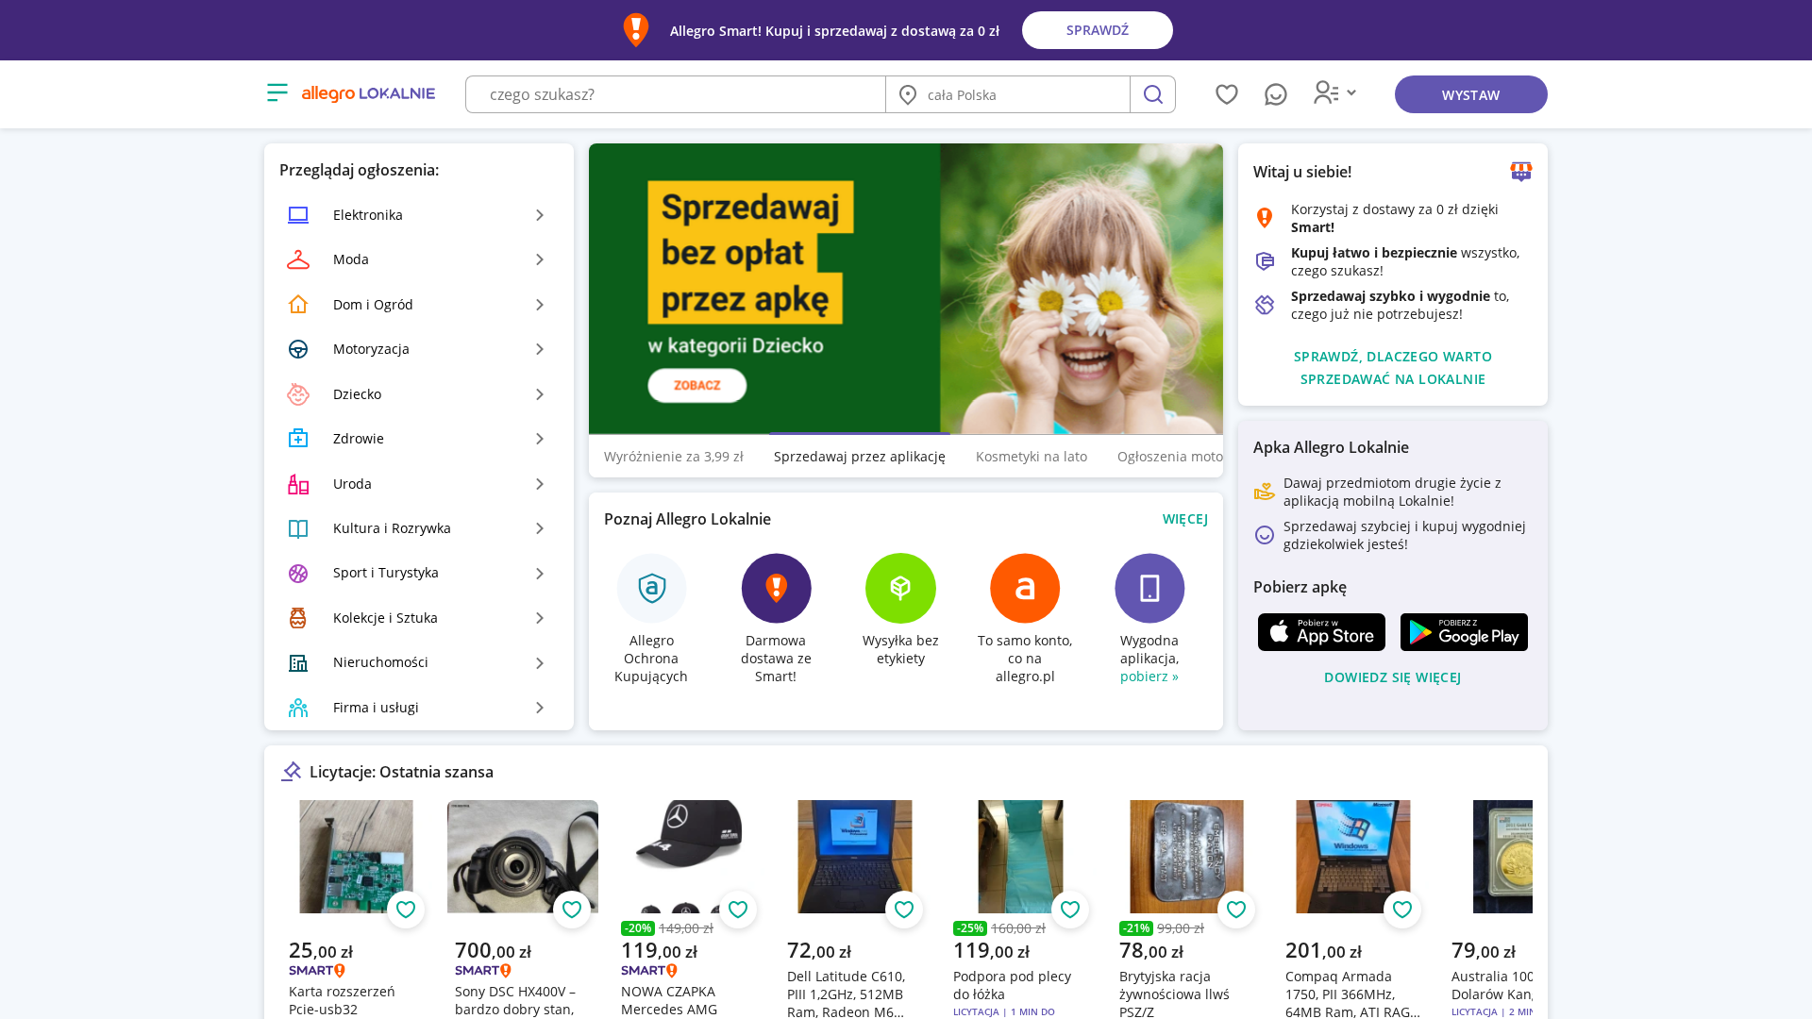Click the Licytacje auction gavel icon
The height and width of the screenshot is (1019, 1812).
pyautogui.click(x=291, y=772)
